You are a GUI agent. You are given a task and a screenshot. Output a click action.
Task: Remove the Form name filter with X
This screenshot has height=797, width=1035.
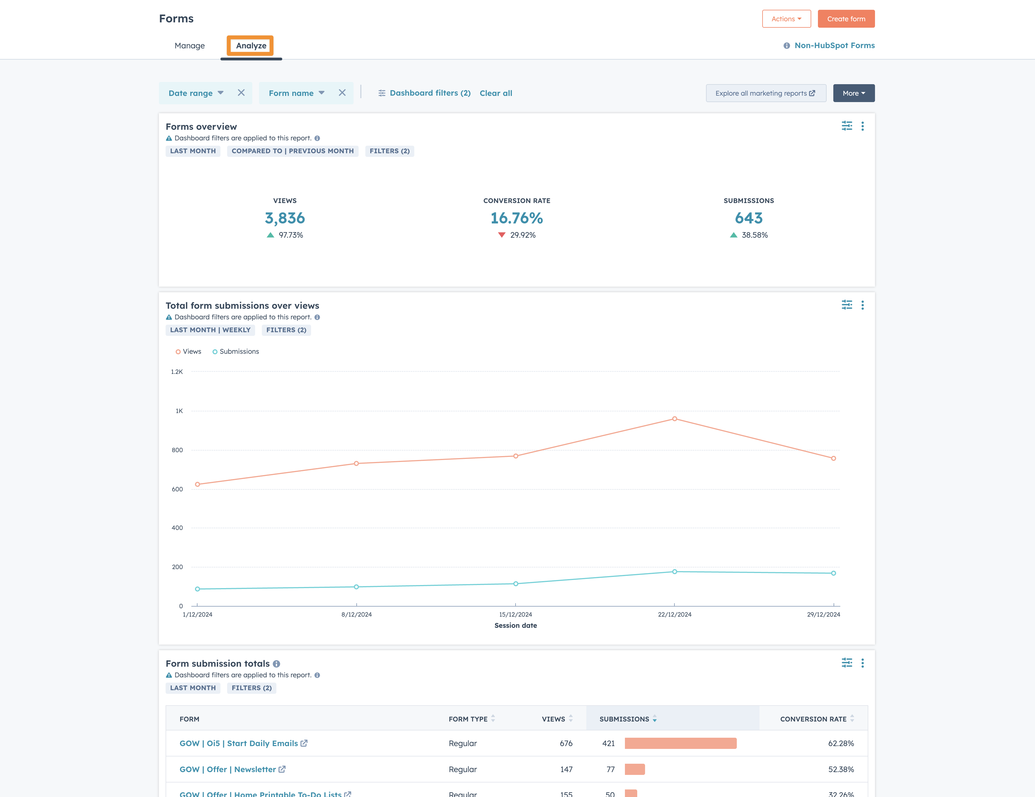point(342,93)
